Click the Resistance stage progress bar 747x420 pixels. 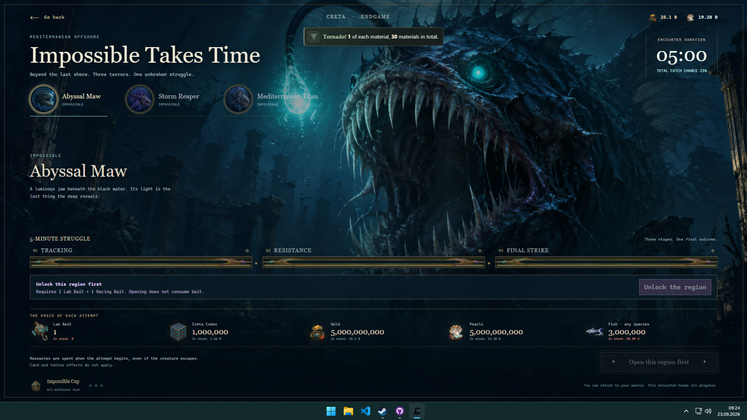373,262
